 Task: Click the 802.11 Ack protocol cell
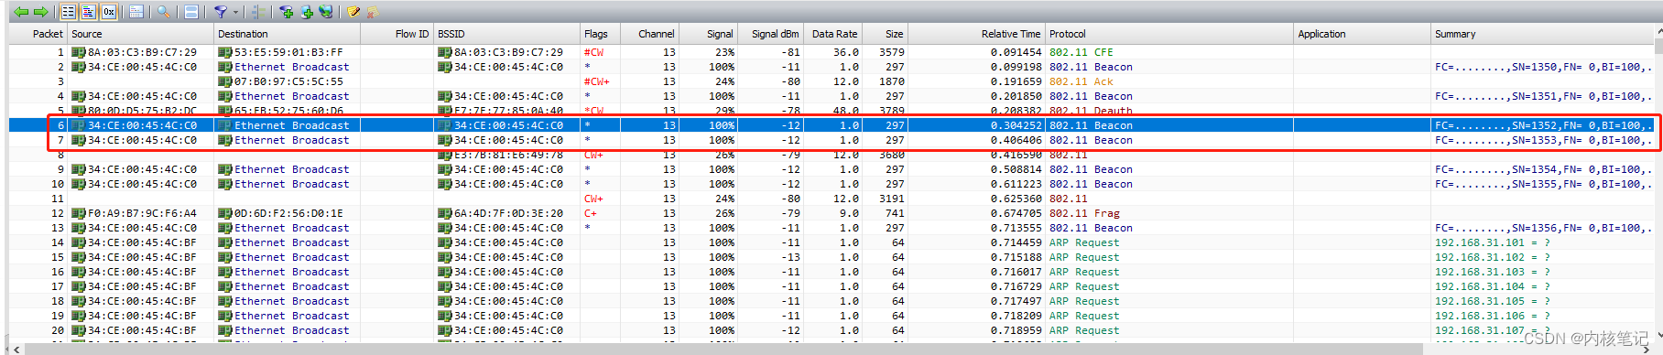pyautogui.click(x=1081, y=81)
